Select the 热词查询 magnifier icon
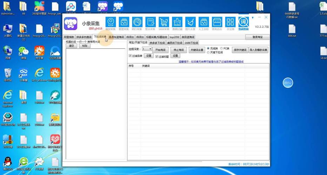 [243, 22]
